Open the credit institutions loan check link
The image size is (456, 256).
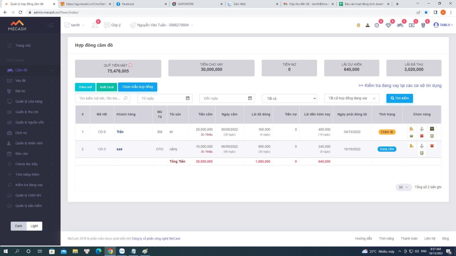[x=400, y=86]
